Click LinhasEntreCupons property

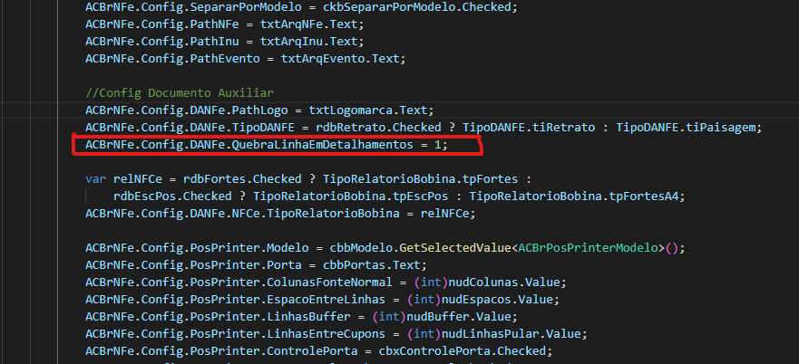326,333
